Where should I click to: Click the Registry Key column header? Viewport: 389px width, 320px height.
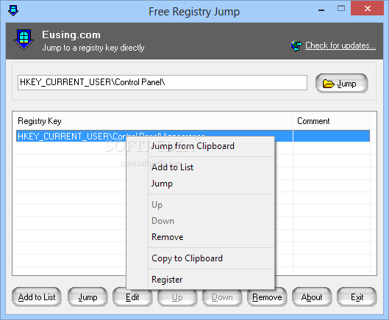tap(152, 121)
